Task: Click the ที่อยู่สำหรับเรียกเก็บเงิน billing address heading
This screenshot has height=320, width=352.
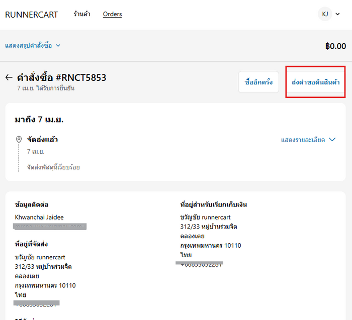Action: click(x=213, y=204)
